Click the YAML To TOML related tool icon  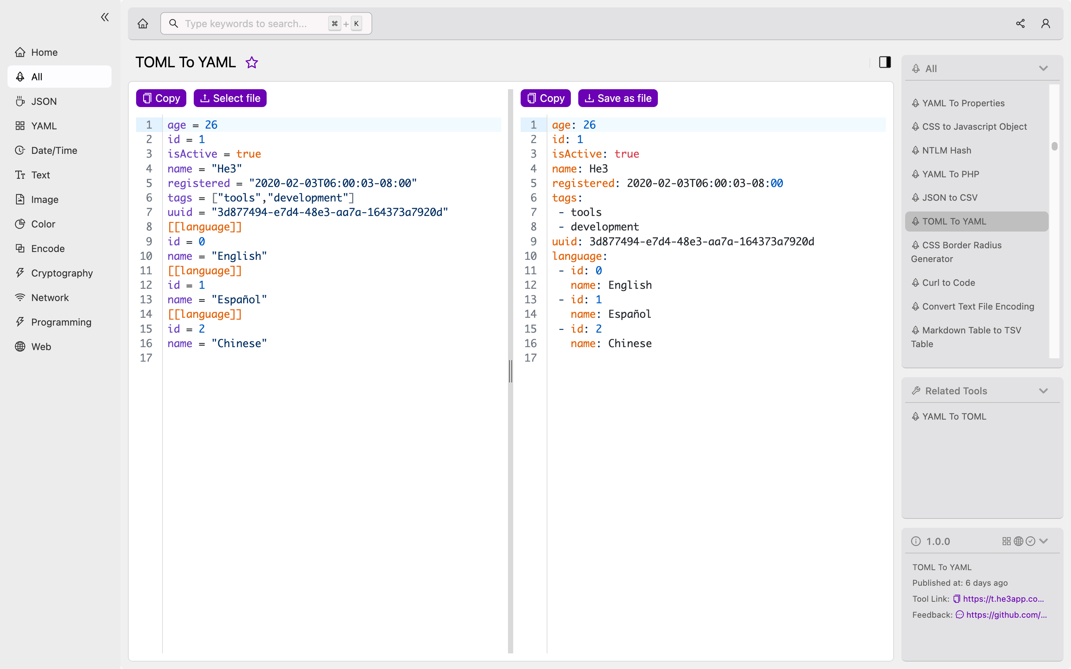pyautogui.click(x=916, y=416)
